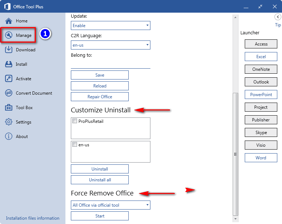Click the Repair Office button
This screenshot has width=282, height=224.
(100, 97)
